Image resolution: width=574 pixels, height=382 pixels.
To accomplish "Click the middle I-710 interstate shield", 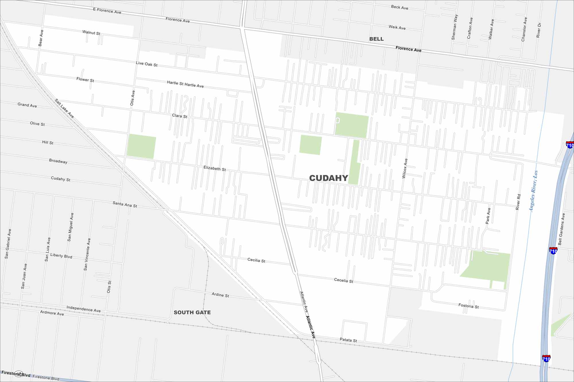I will tap(553, 251).
